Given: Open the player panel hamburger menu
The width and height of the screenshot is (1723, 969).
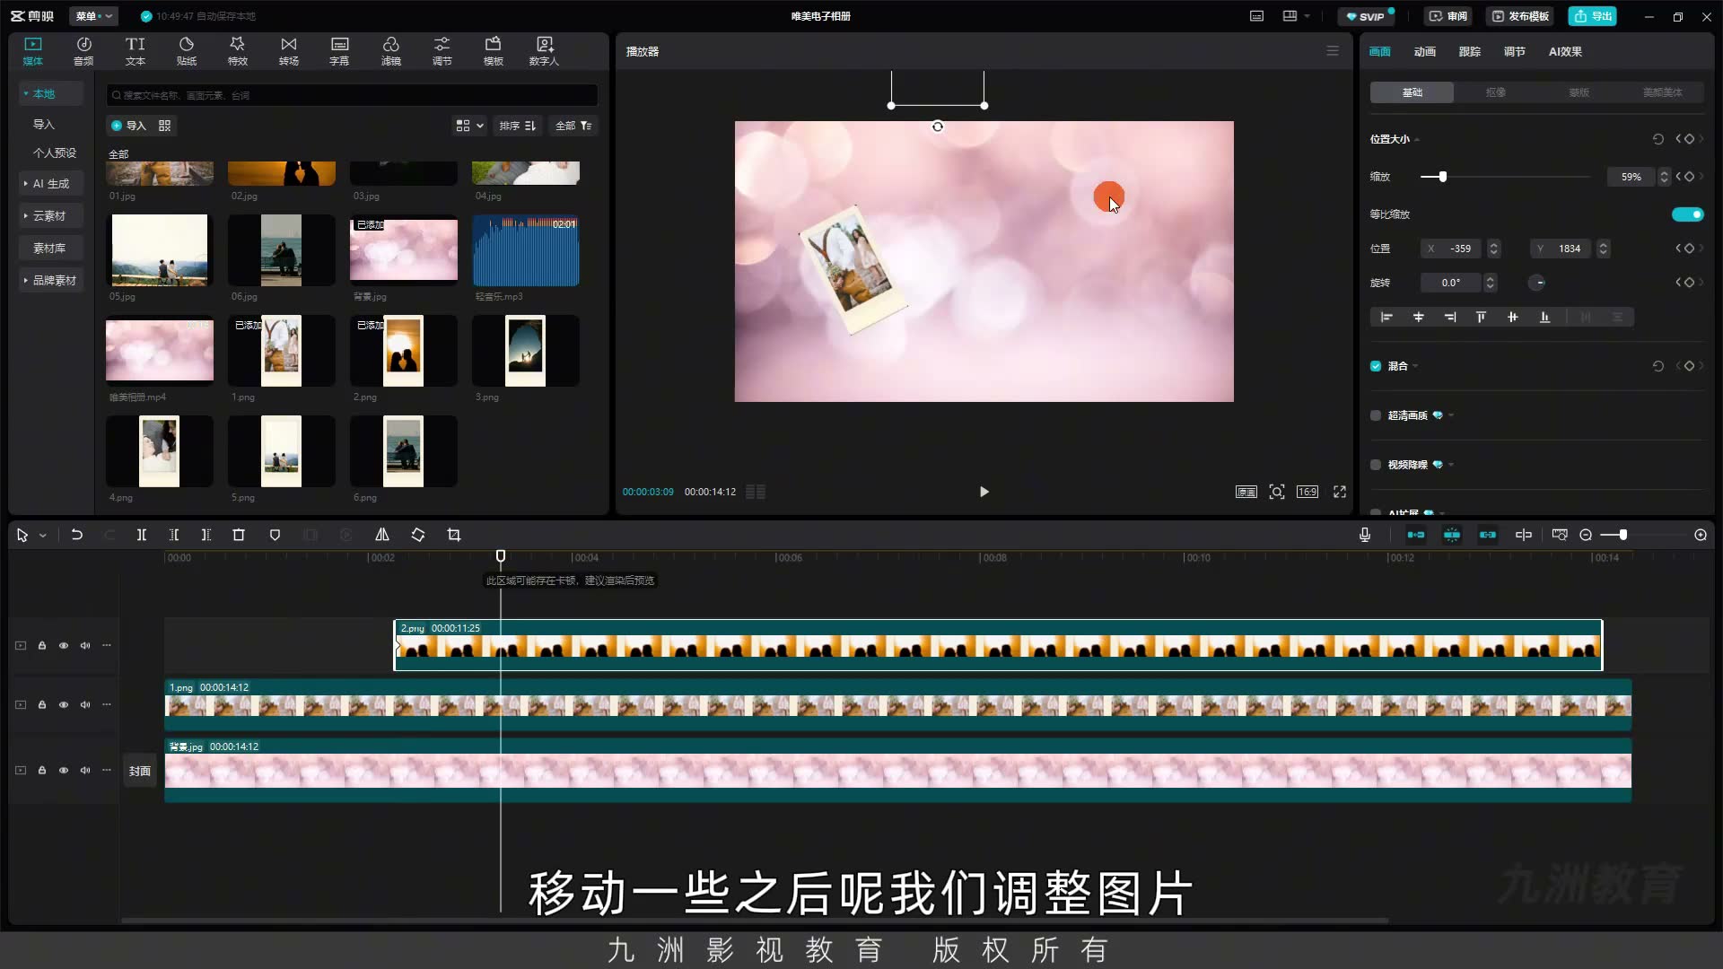Looking at the screenshot, I should 1333,51.
